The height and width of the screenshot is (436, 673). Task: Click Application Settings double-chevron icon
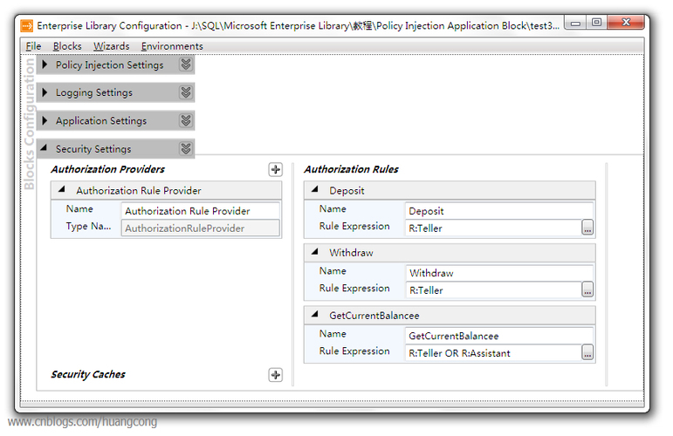[x=186, y=121]
